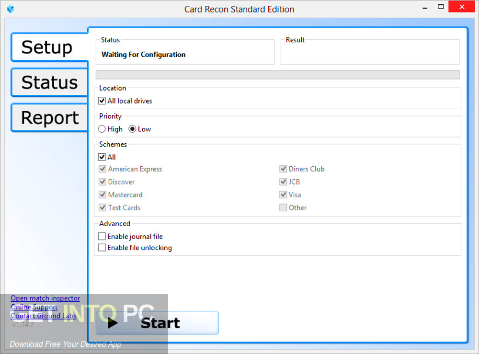The image size is (479, 354).
Task: Toggle the JCB scheme checkbox
Action: click(x=283, y=182)
